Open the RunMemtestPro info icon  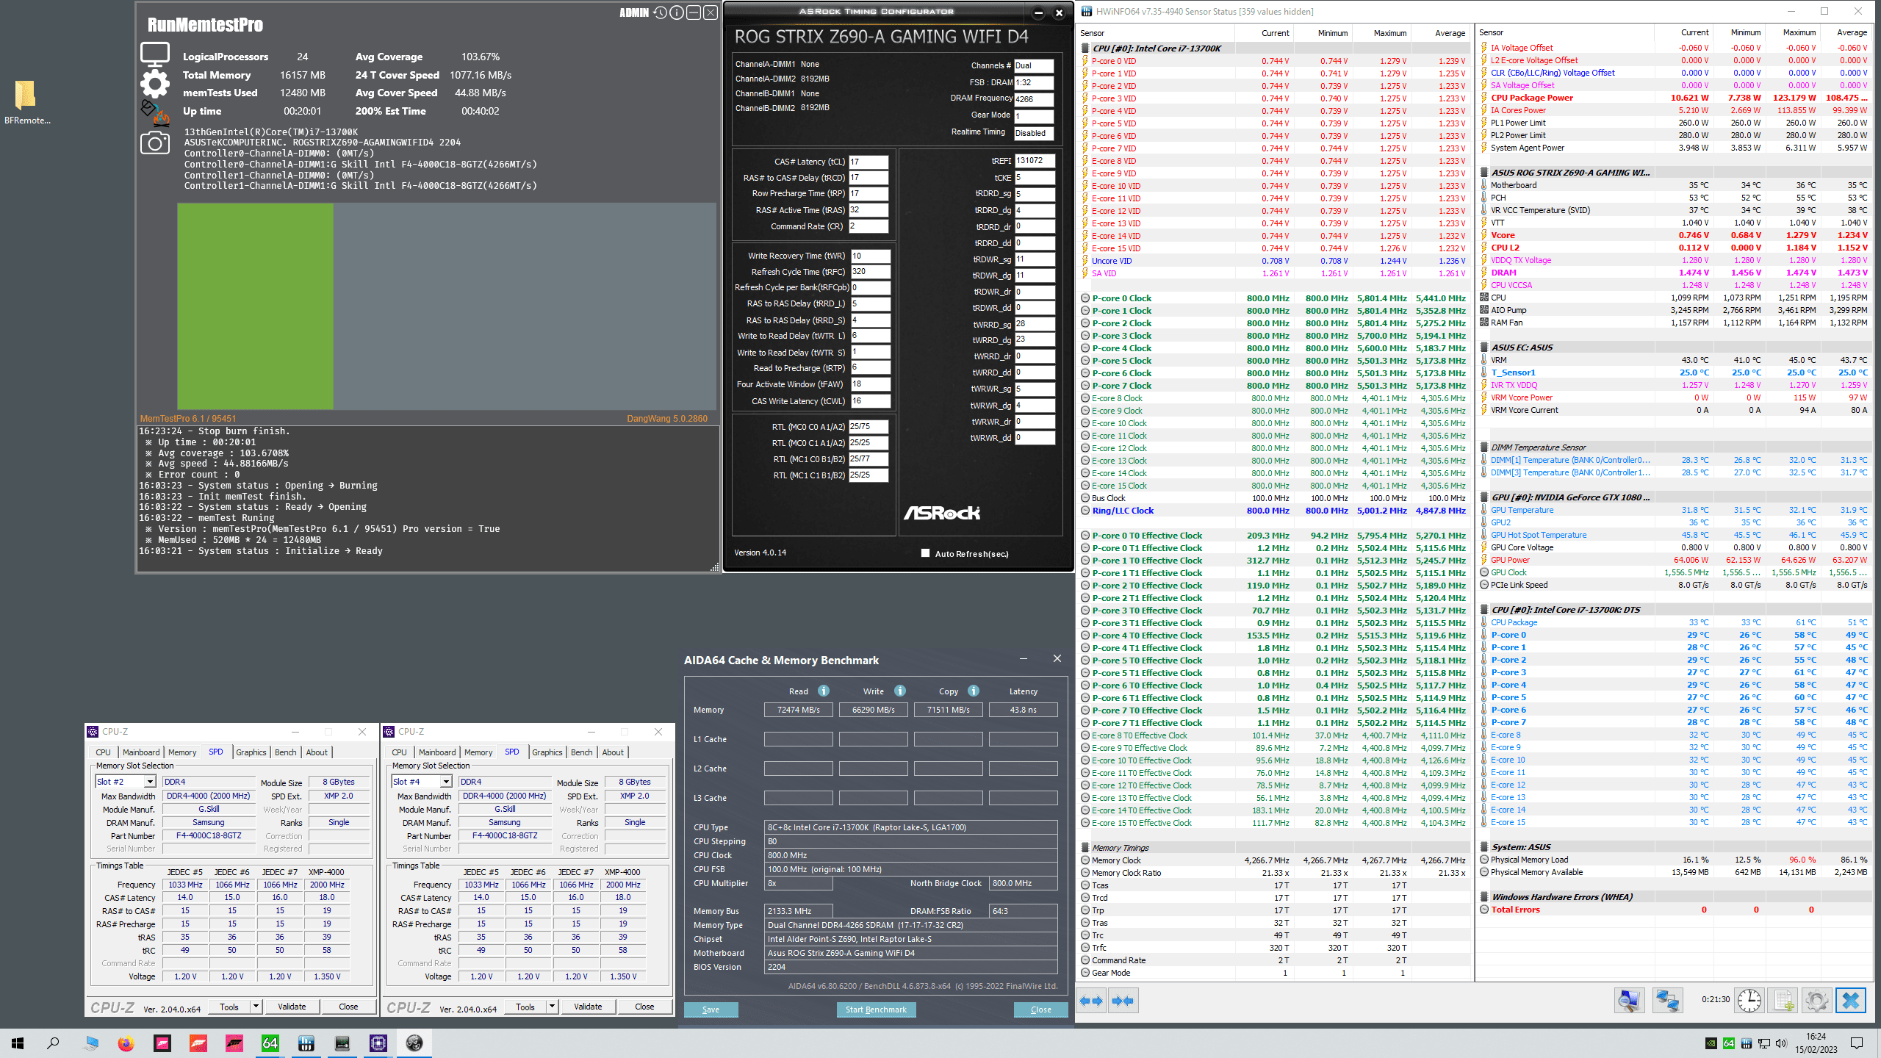pyautogui.click(x=677, y=12)
